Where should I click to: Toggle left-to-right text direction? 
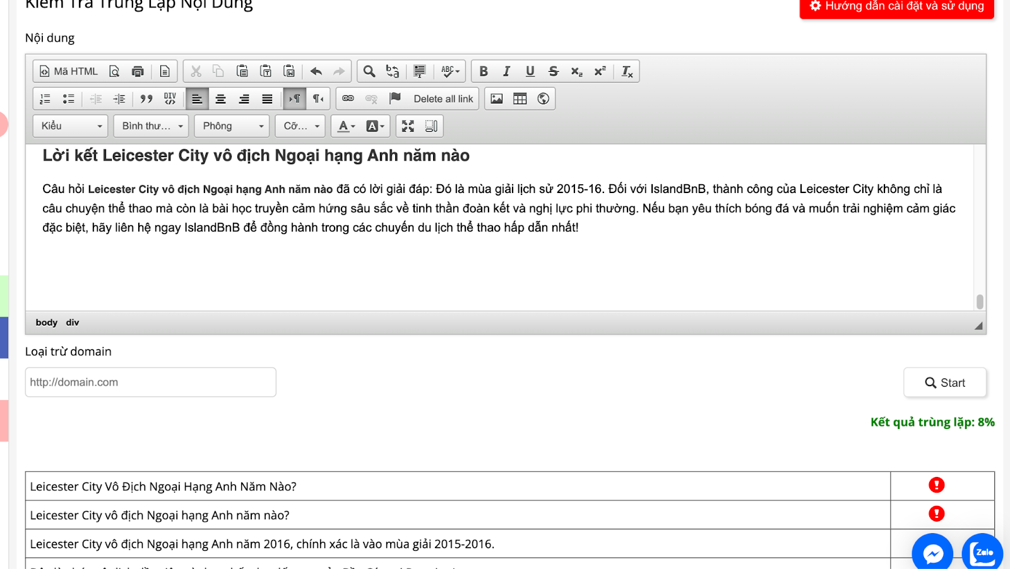(x=295, y=98)
